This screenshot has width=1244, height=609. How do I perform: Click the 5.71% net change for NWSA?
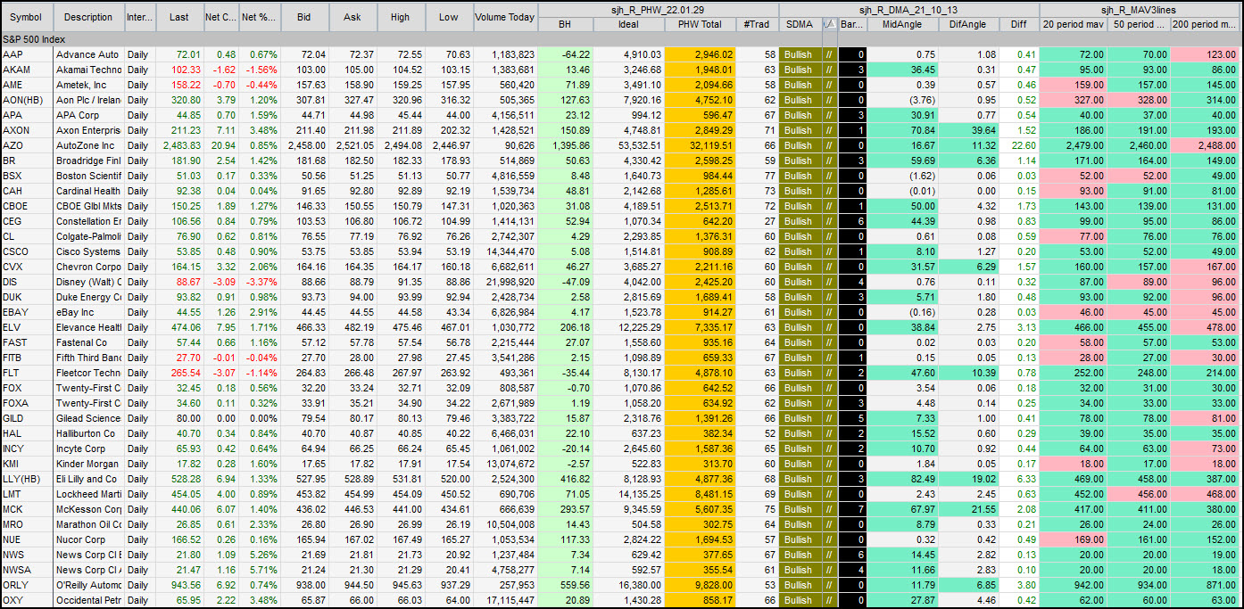point(259,571)
